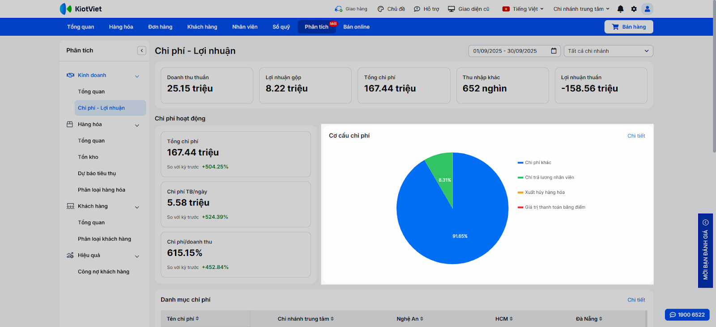Click the notification bell icon

pyautogui.click(x=620, y=9)
